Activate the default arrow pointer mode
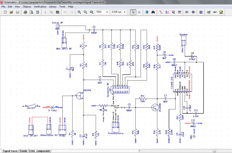The width and height of the screenshot is (232, 153). click(133, 12)
